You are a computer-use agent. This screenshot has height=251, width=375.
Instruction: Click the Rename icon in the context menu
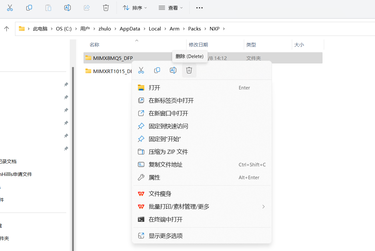tap(173, 70)
